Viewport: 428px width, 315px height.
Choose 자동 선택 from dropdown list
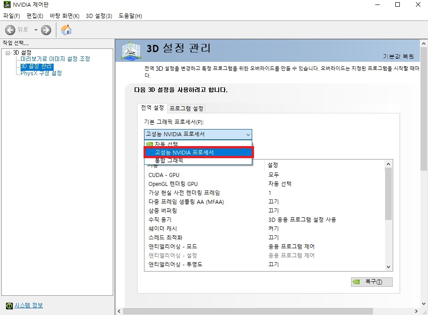[198, 143]
